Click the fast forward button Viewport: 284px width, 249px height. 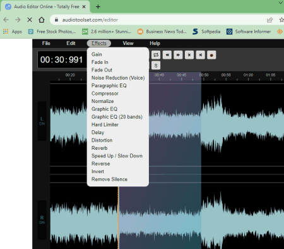(178, 55)
